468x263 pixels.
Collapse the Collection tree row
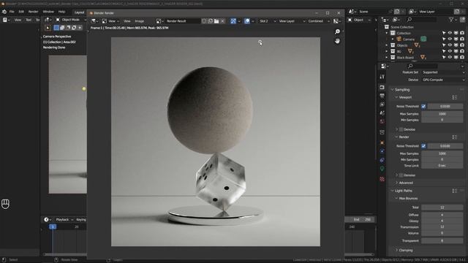[x=387, y=33]
